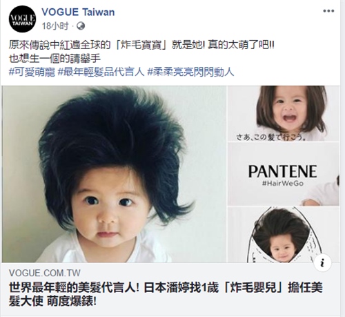Click the second headline line 髮大使 萌度爆錶
The height and width of the screenshot is (317, 345).
tap(52, 301)
